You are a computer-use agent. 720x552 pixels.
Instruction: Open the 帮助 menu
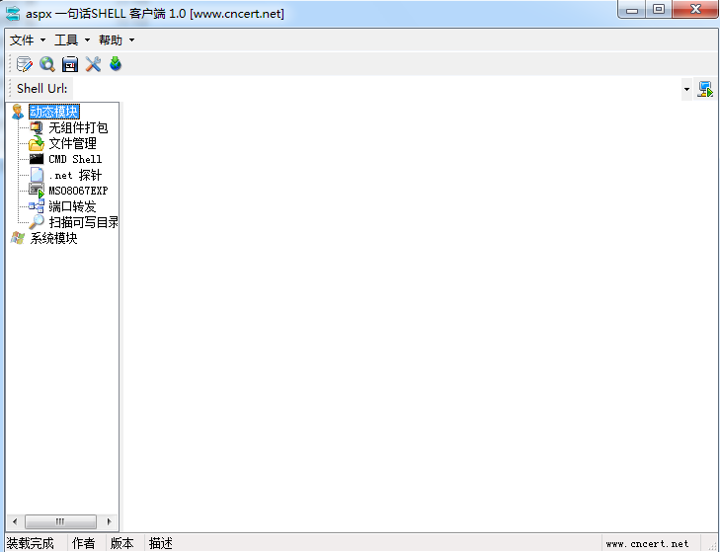[x=117, y=40]
